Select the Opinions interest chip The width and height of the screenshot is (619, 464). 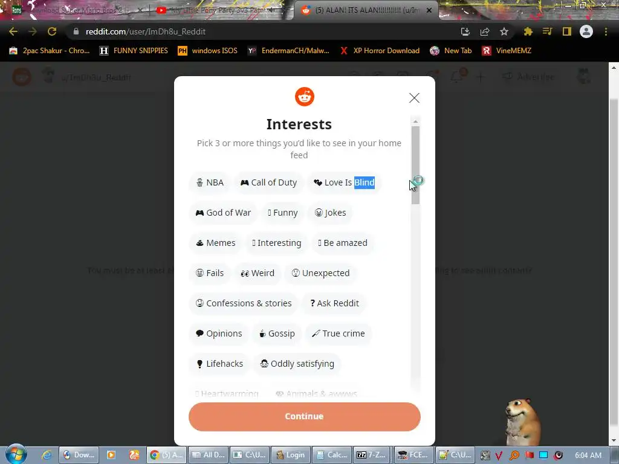pyautogui.click(x=219, y=333)
